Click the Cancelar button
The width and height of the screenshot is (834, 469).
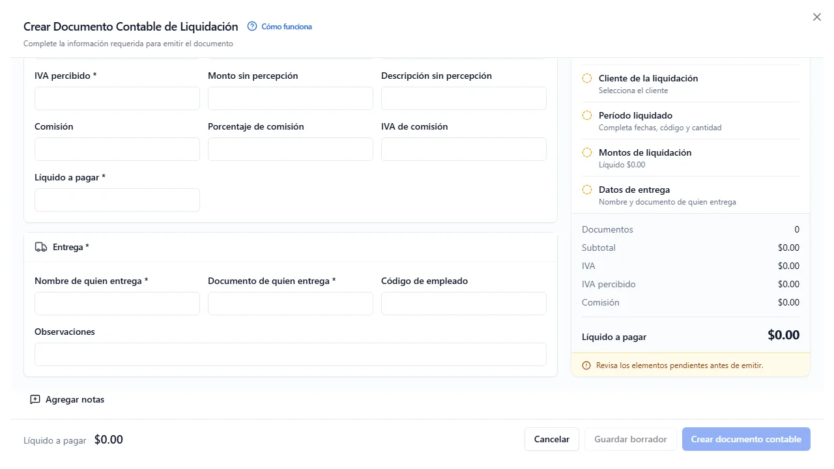coord(552,439)
